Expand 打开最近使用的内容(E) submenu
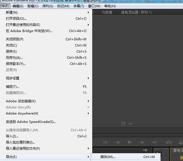183x161 pixels. [x=48, y=25]
